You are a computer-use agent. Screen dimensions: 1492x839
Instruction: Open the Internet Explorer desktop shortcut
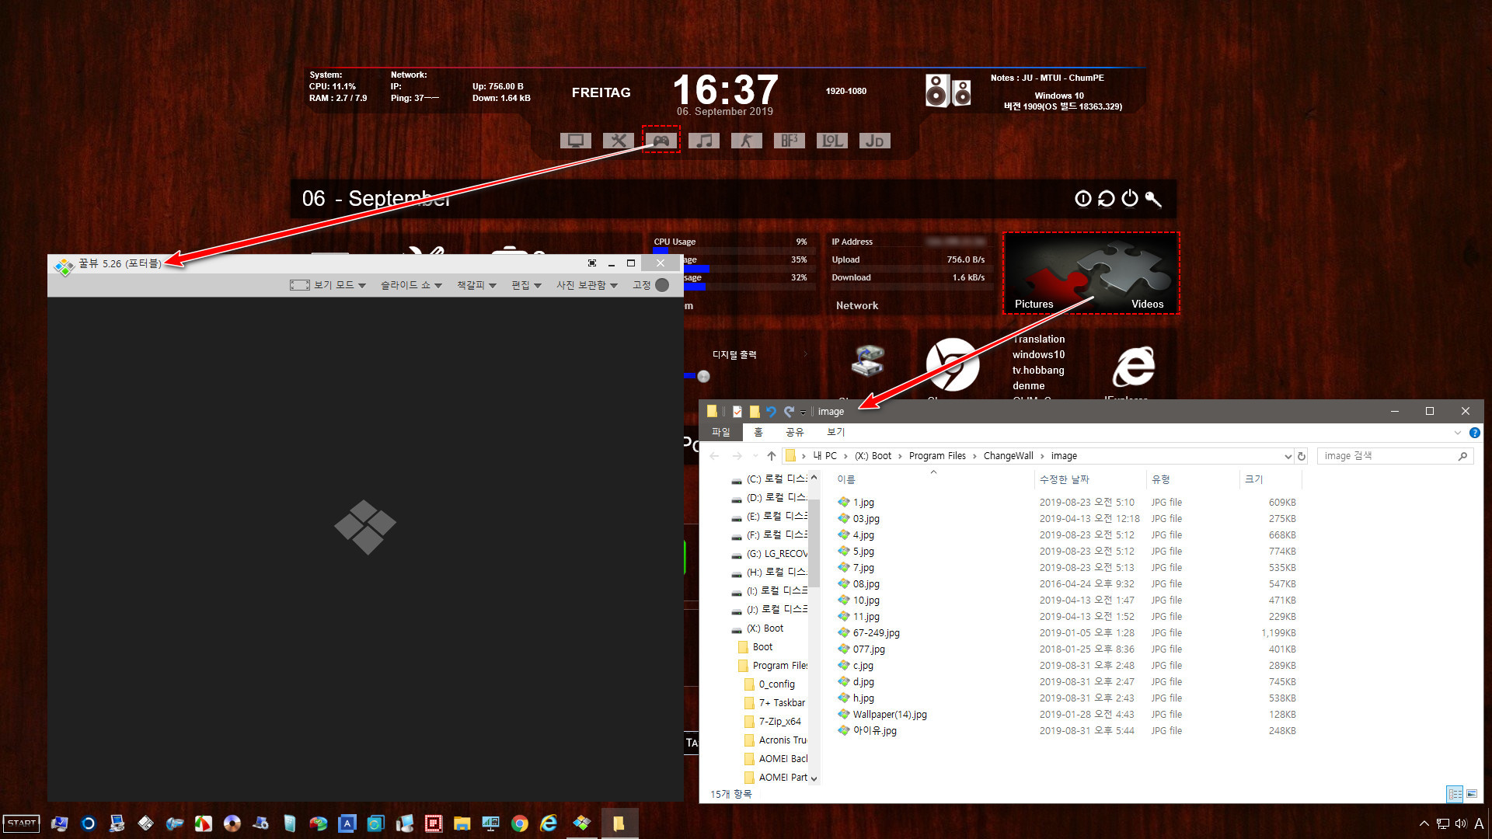[x=1134, y=366]
